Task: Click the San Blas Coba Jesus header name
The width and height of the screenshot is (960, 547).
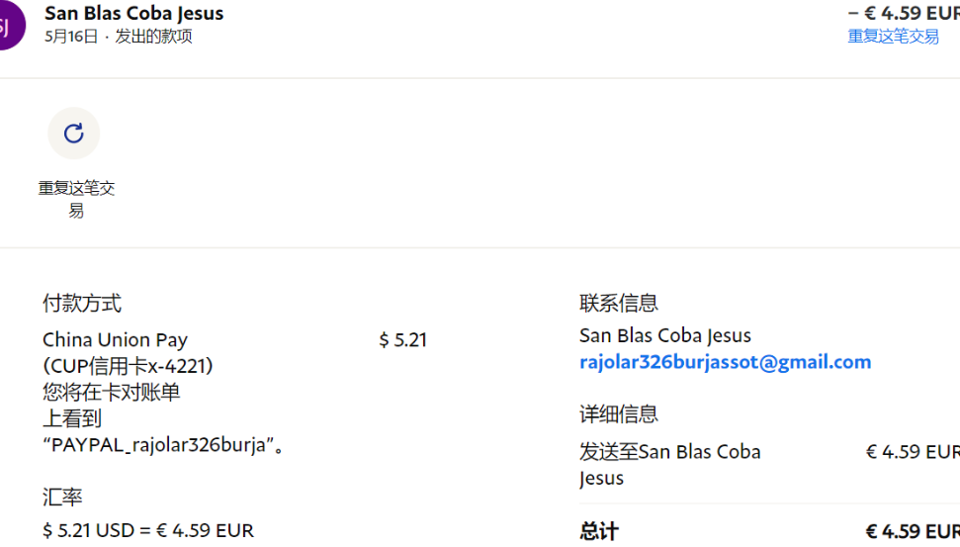Action: [133, 13]
